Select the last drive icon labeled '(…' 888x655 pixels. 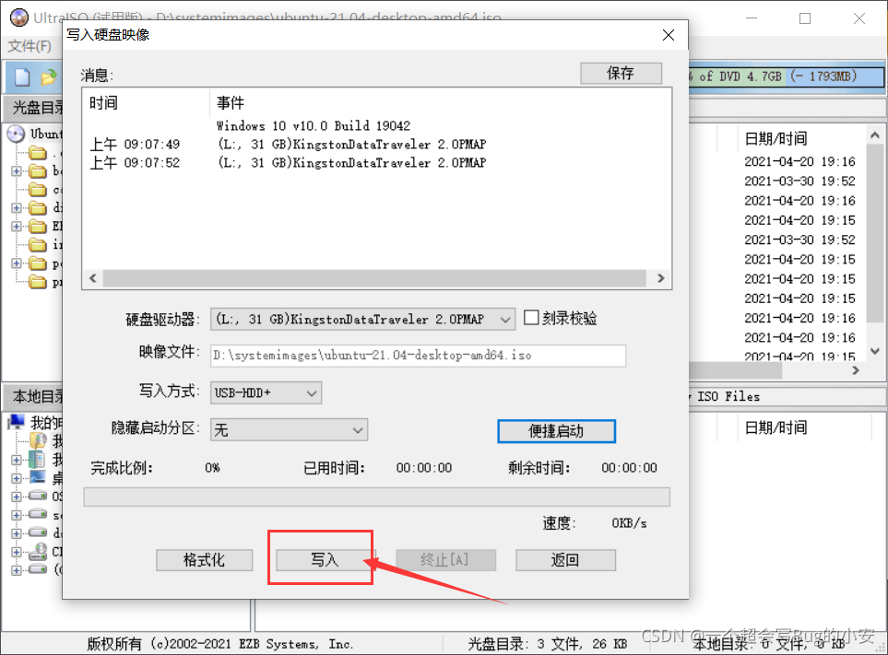[38, 569]
